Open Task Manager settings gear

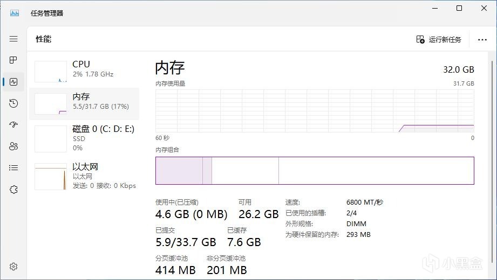pyautogui.click(x=13, y=267)
